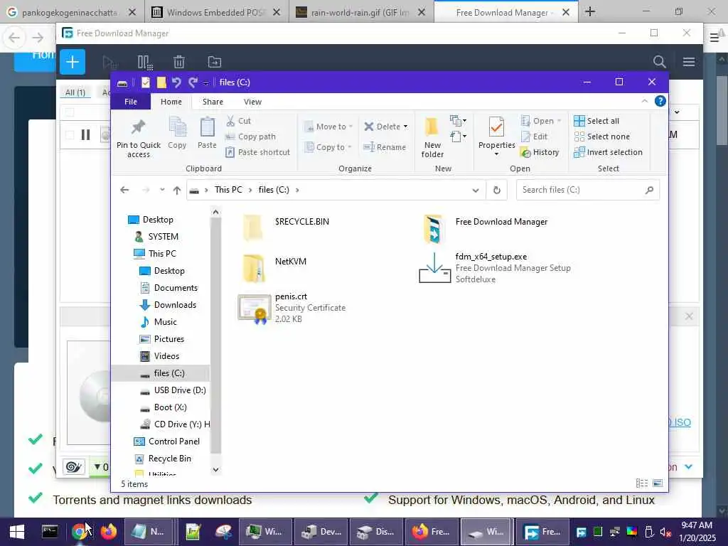Open the File ribbon tab
The height and width of the screenshot is (546, 728).
[x=131, y=102]
